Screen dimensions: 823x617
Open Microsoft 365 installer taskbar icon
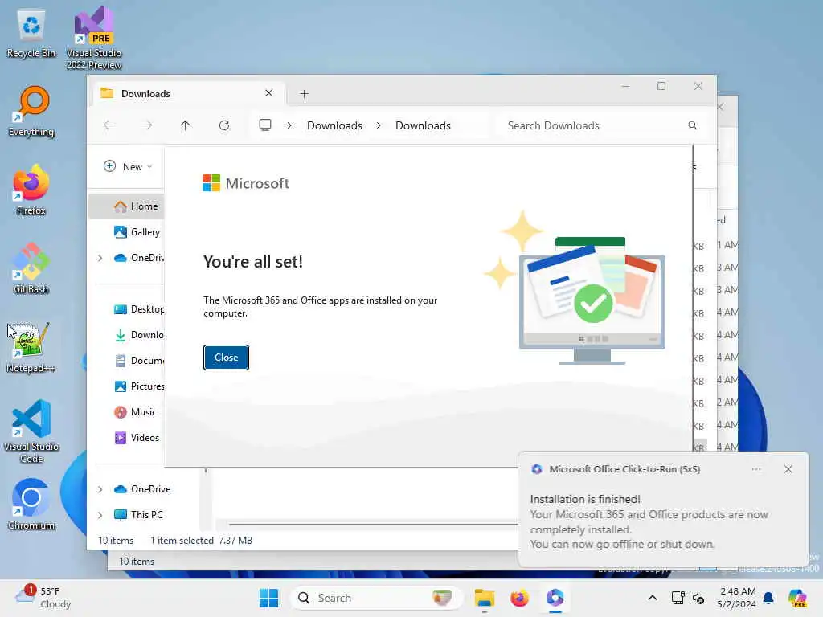point(555,598)
